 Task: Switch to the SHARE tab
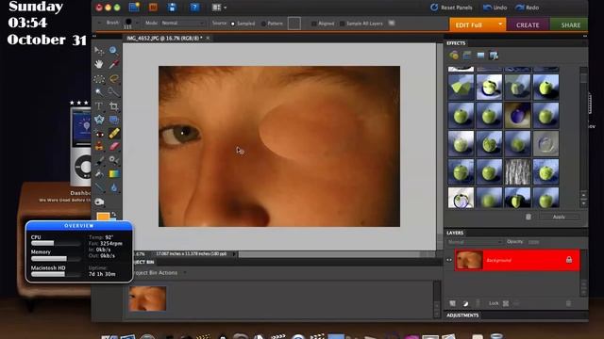coord(569,25)
